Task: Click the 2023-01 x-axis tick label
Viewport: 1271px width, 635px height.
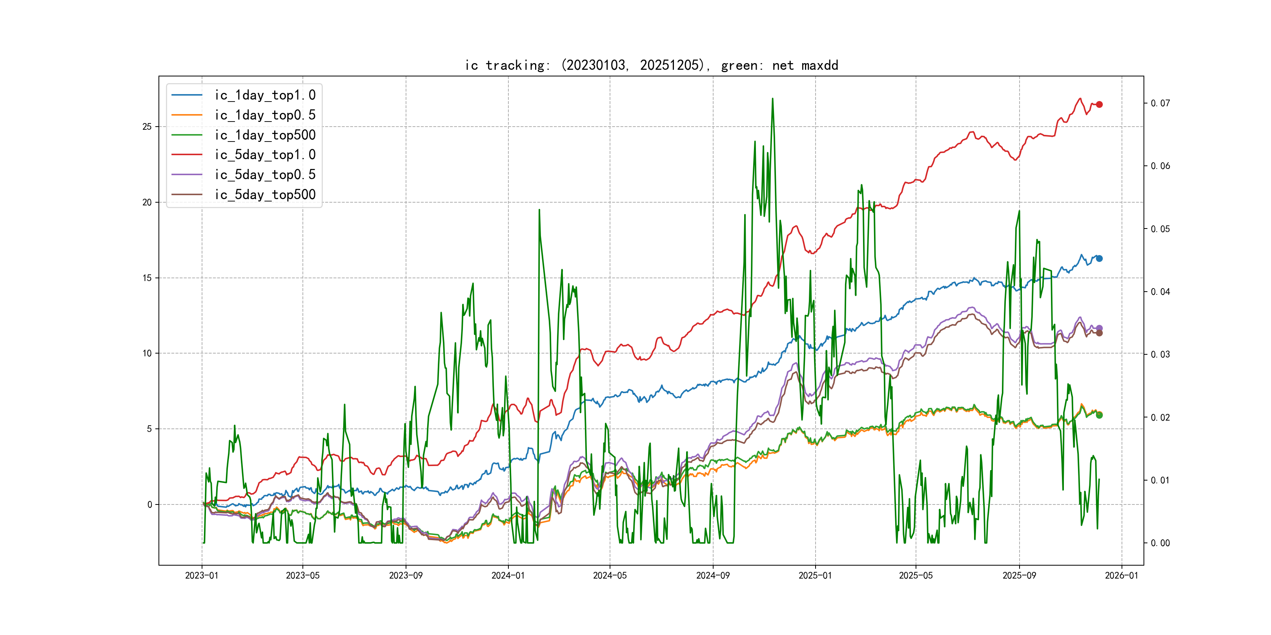Action: point(201,575)
